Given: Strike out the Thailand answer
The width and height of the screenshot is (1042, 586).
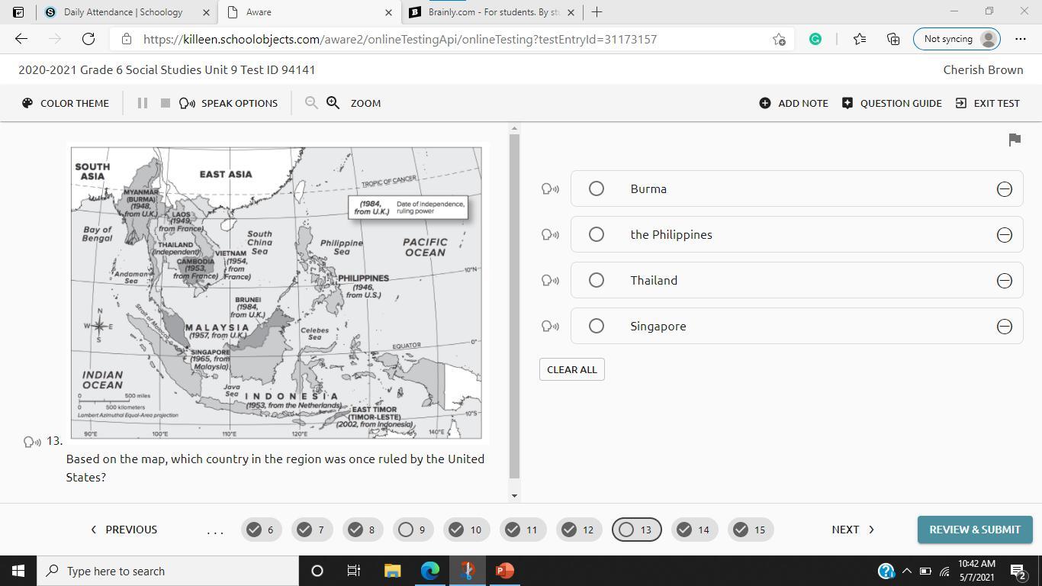Looking at the screenshot, I should click(1005, 281).
